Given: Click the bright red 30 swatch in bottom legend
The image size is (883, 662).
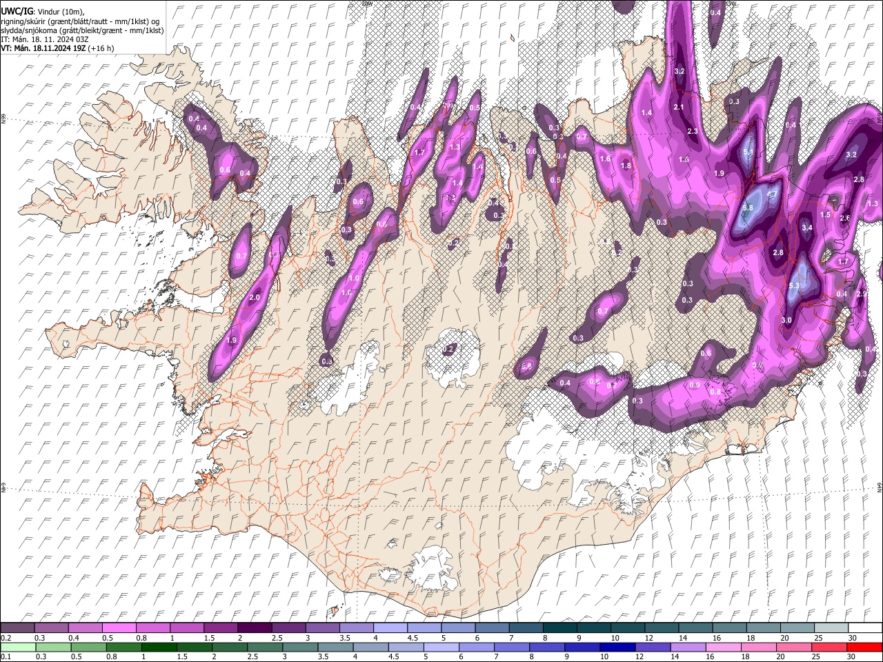Looking at the screenshot, I should point(864,647).
